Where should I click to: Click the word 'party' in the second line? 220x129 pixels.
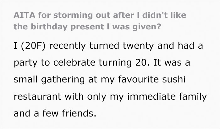tap(25, 63)
